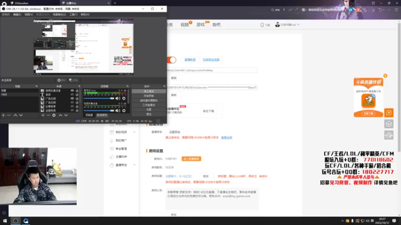Move the scene up in scenes list
401x225 pixels.
pos(16,115)
